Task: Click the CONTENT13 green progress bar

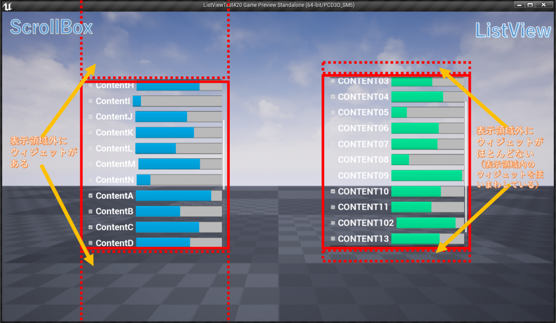Action: click(x=428, y=239)
